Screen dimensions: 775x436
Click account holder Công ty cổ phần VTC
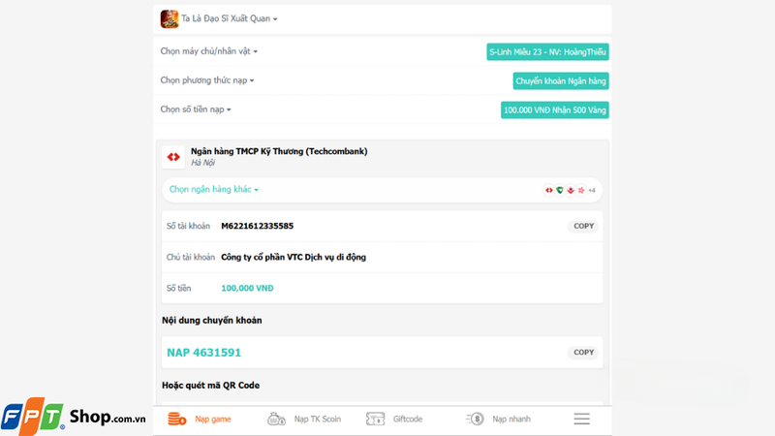tap(294, 257)
